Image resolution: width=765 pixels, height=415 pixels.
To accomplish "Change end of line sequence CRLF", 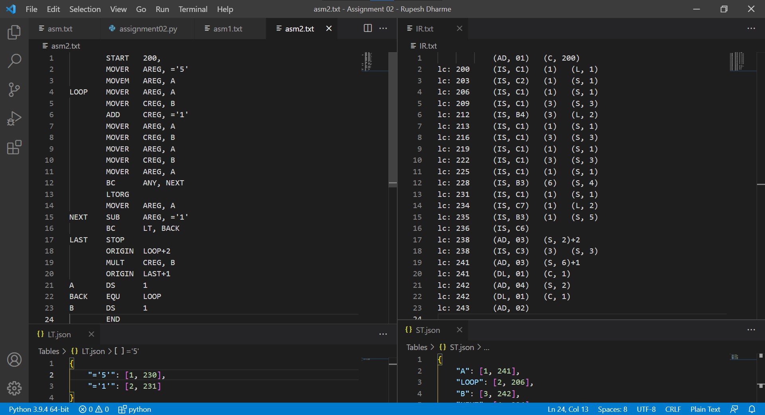I will (x=673, y=409).
